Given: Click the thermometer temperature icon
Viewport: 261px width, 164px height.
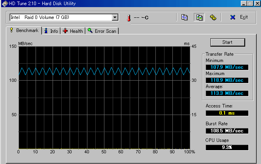Looking at the screenshot, I should click(x=128, y=18).
